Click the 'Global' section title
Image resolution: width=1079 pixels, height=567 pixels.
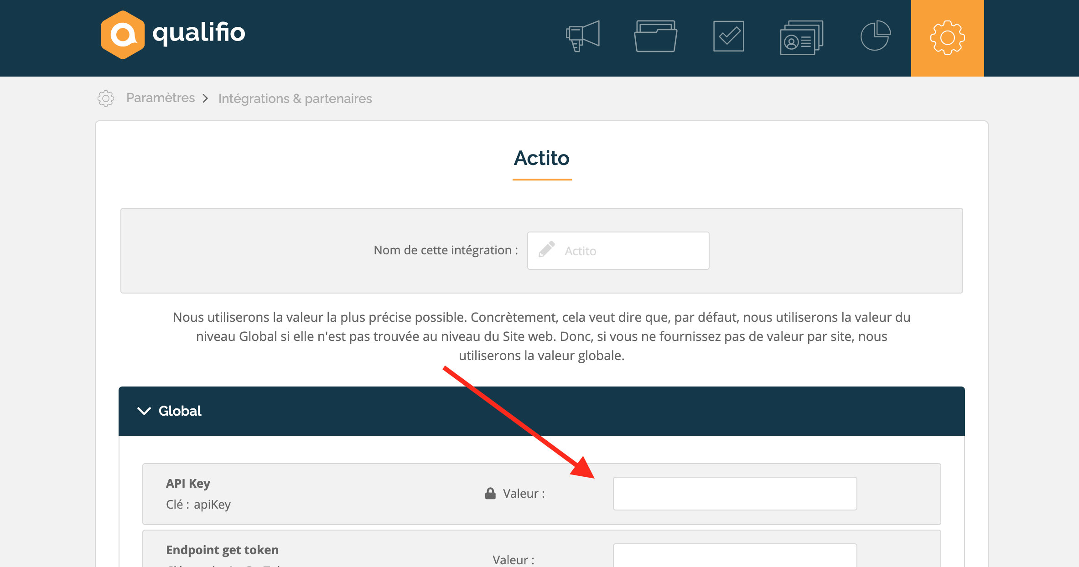[180, 411]
